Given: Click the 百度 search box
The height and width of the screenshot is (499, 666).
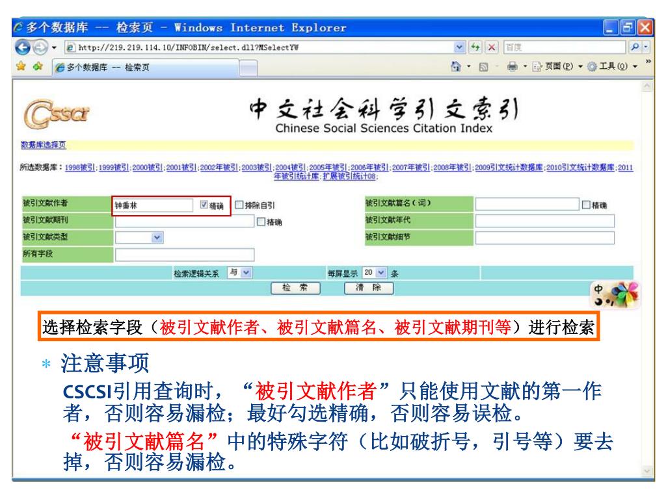Looking at the screenshot, I should coord(565,47).
